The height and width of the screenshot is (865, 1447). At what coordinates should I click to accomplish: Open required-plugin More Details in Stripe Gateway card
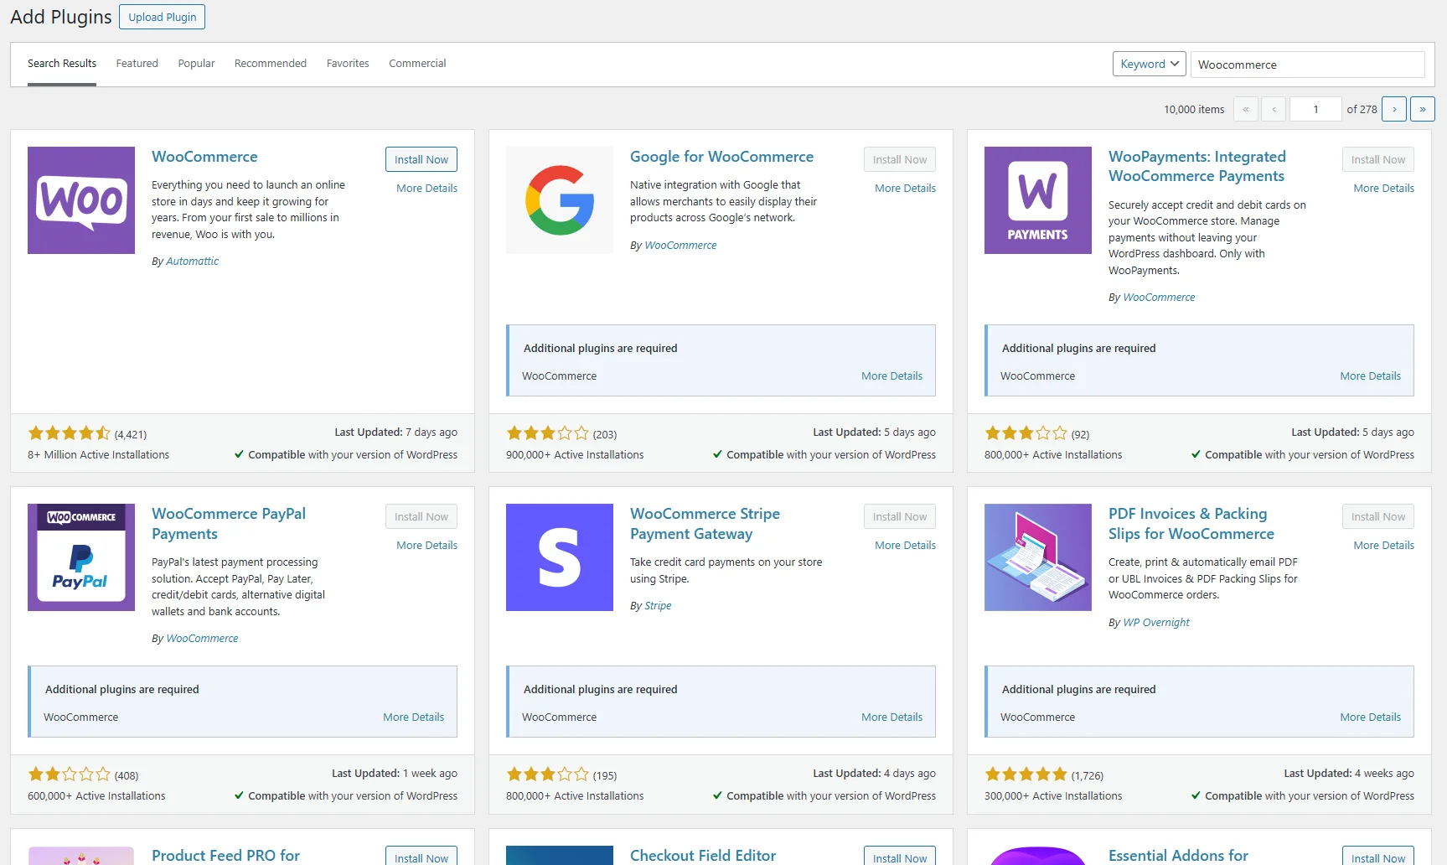[892, 717]
